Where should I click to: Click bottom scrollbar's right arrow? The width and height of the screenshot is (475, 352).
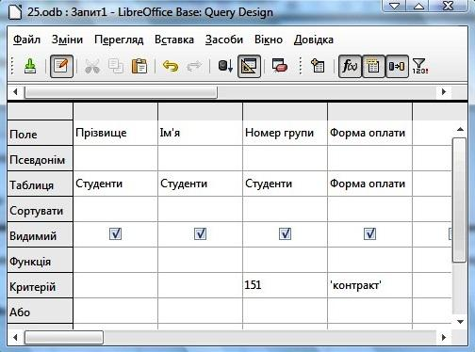(x=444, y=338)
